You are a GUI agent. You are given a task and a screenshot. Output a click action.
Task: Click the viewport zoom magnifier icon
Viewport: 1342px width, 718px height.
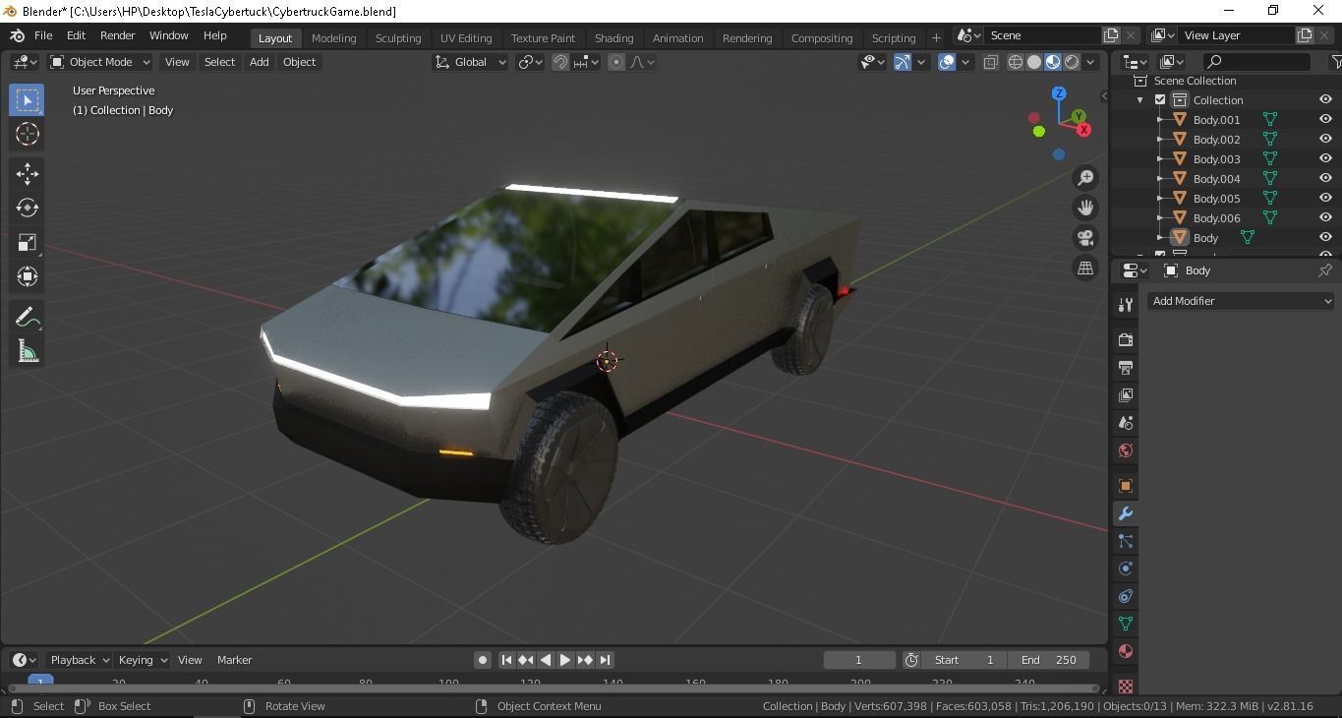1085,178
